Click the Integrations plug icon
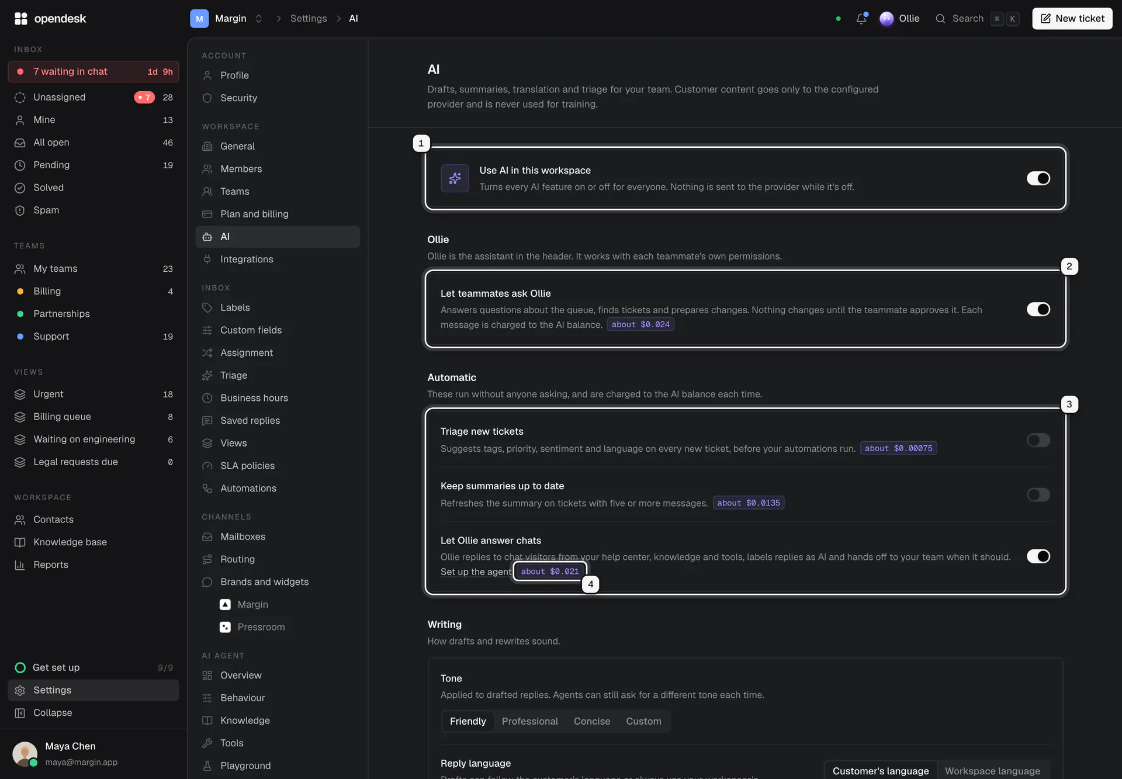Viewport: 1122px width, 779px height. (x=207, y=259)
